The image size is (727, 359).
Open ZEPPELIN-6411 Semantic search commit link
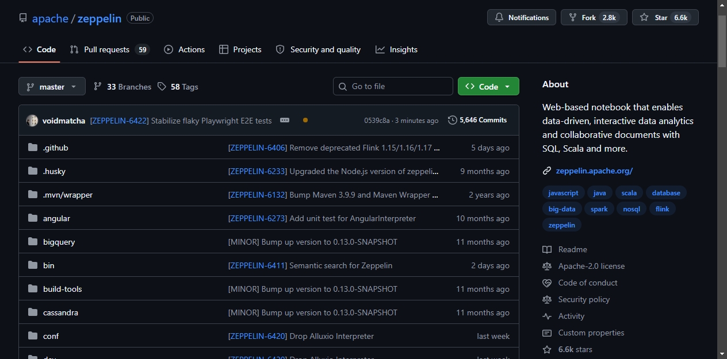[x=258, y=265]
